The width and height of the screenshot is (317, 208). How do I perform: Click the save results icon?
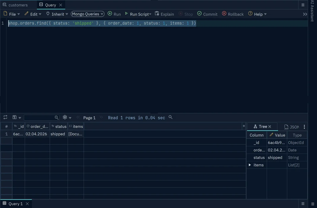click(x=15, y=117)
